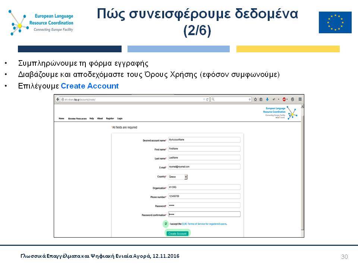Click the footer text dated 12.11.2016

100,256
